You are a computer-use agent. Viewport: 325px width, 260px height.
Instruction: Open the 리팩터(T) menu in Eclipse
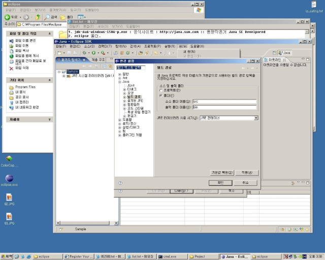105,46
